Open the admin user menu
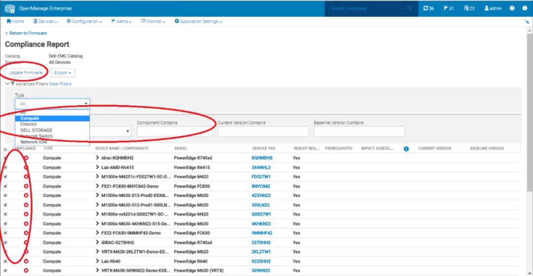Screen dimensions: 533x276 (x=493, y=8)
